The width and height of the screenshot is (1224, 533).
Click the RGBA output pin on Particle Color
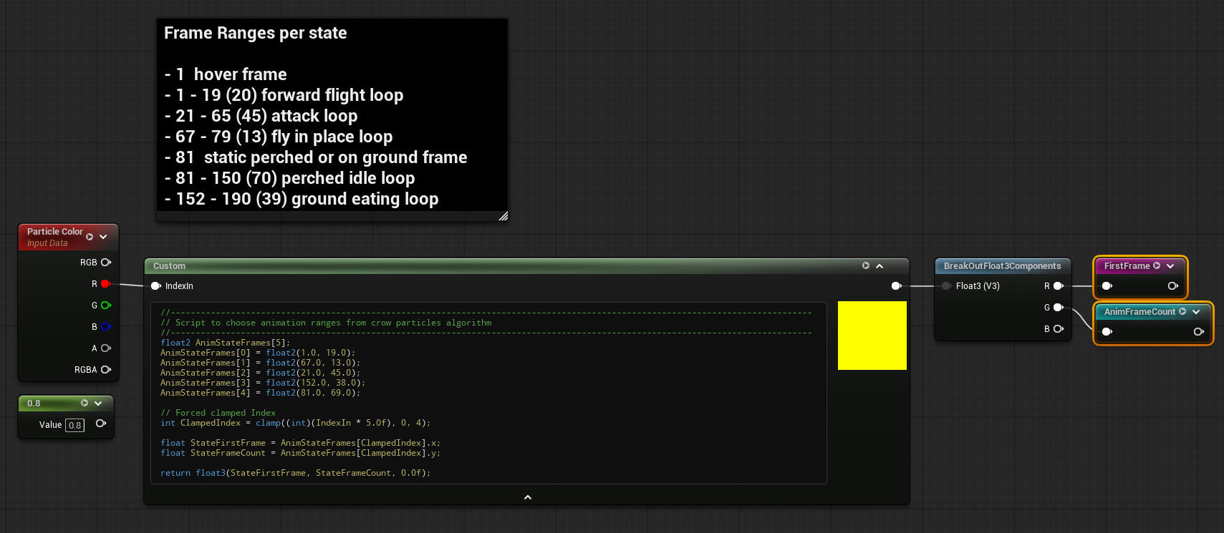click(106, 370)
